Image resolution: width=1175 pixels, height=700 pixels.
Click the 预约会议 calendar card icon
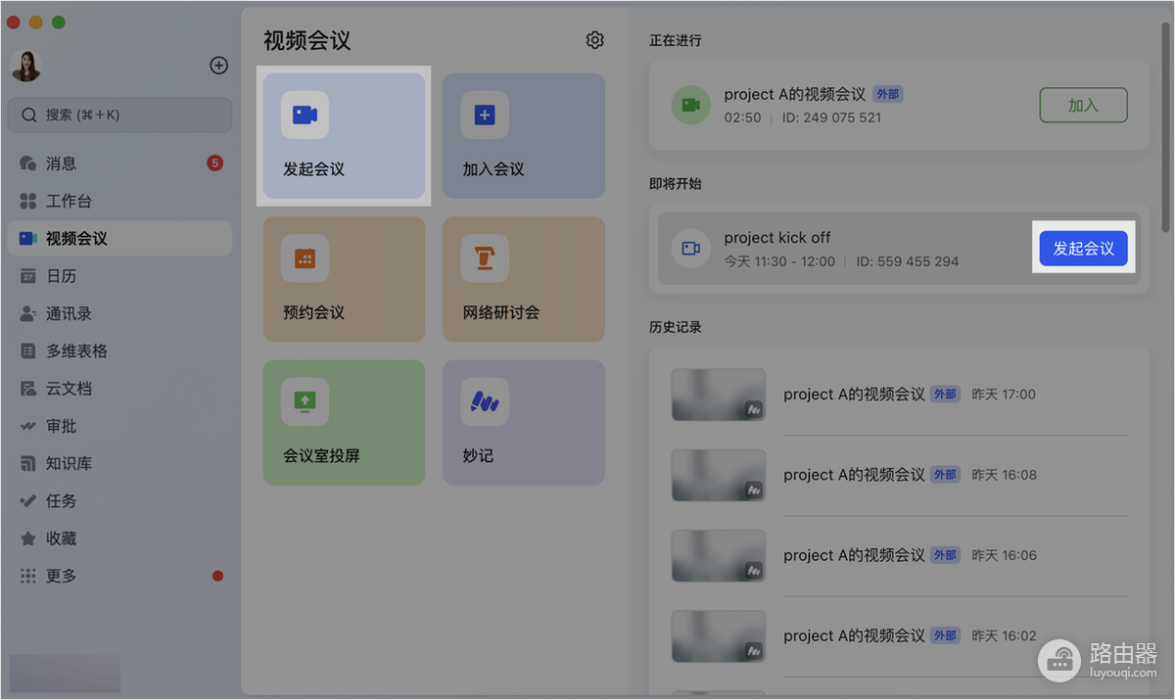tap(305, 259)
